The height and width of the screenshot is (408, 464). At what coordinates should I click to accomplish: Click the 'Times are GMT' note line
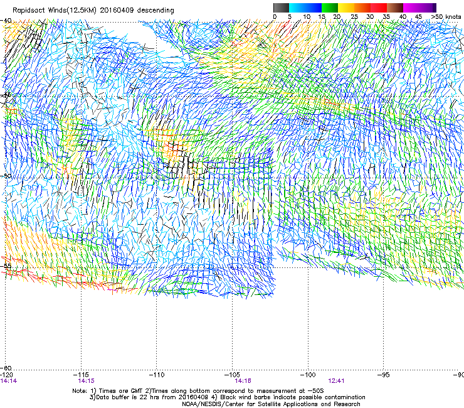click(198, 391)
